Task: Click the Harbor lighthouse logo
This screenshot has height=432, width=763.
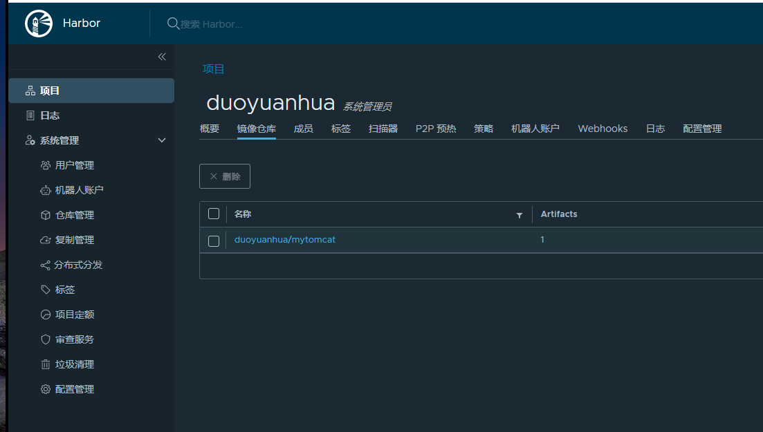Action: pyautogui.click(x=39, y=24)
